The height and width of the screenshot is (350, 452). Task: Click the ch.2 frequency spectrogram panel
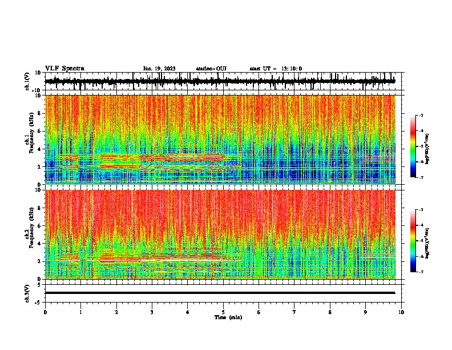[x=224, y=234]
